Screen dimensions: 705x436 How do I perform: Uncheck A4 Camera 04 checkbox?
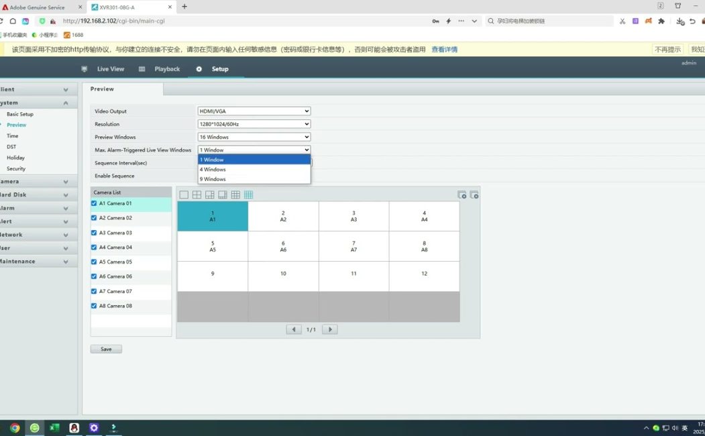(95, 248)
